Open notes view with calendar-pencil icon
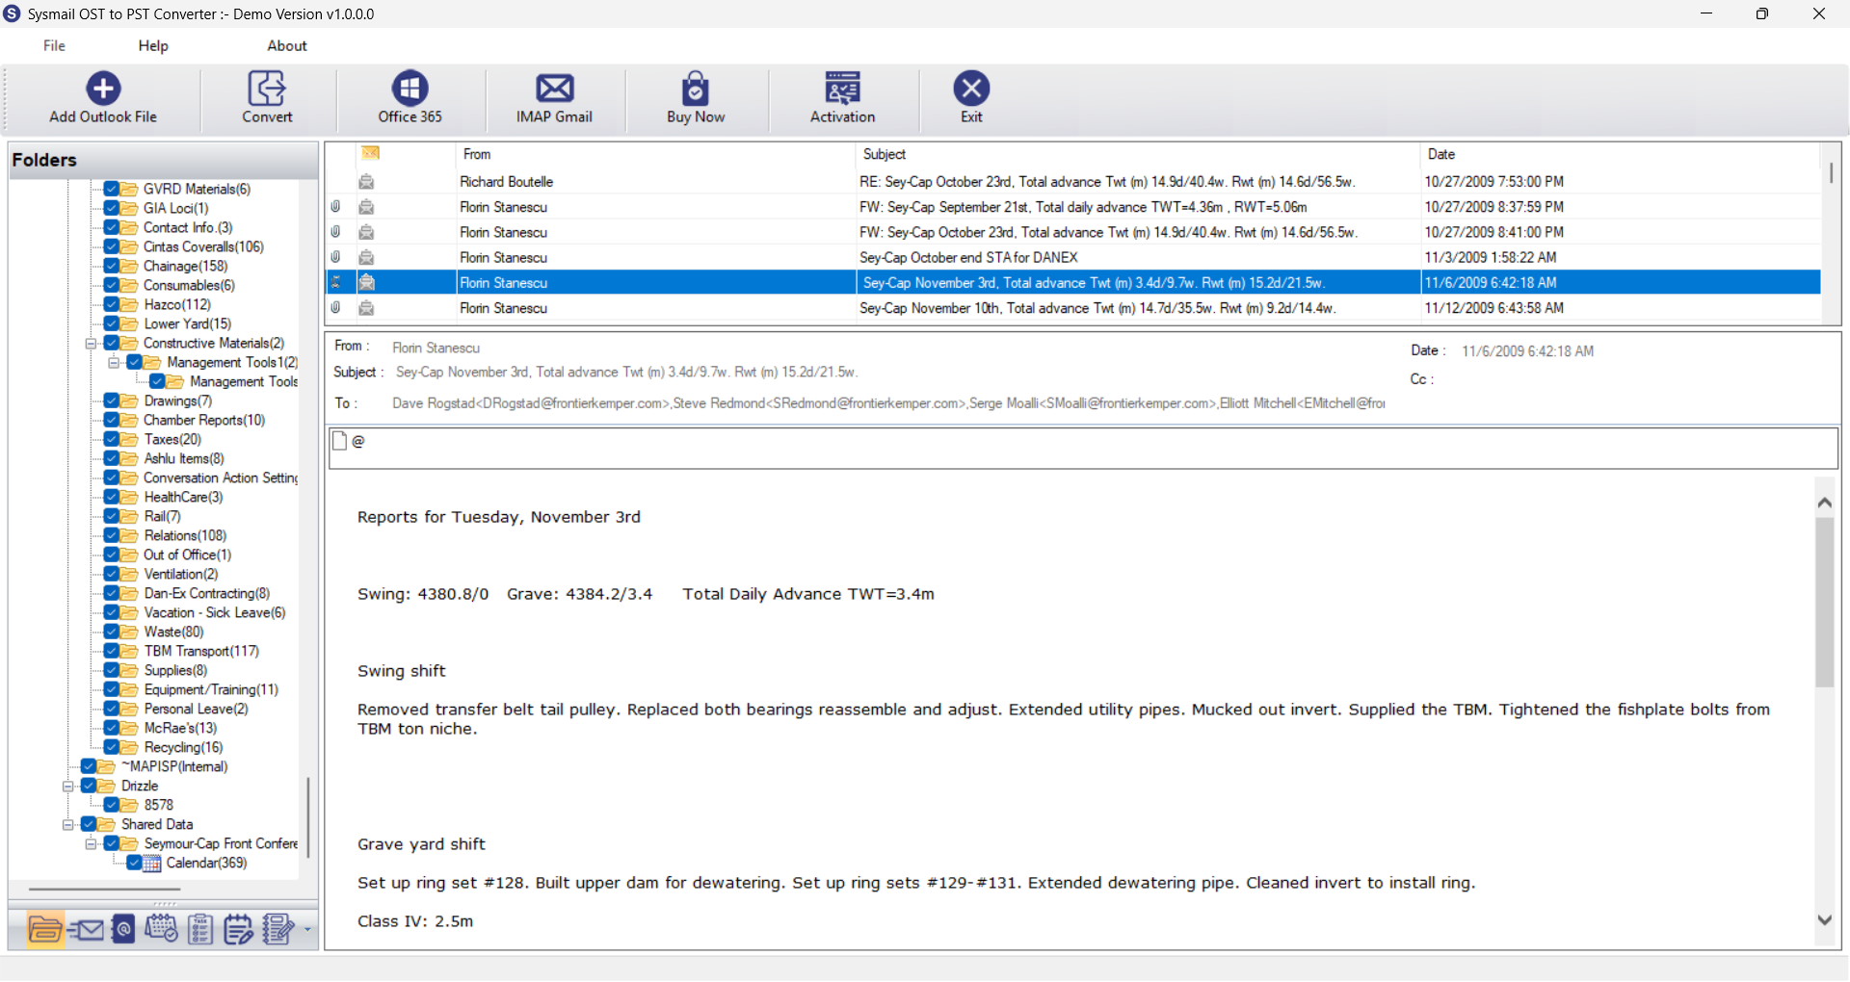 [x=238, y=930]
